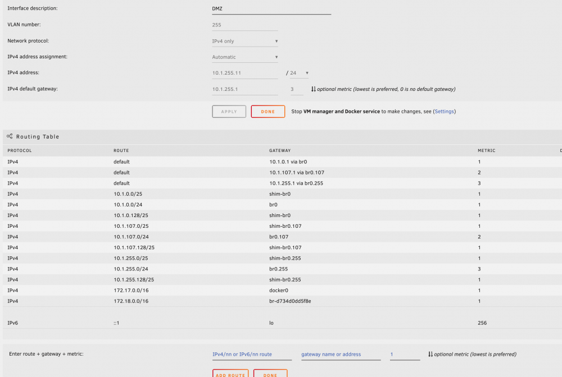Image resolution: width=562 pixels, height=377 pixels.
Task: Click the ADD ROUTE button
Action: pyautogui.click(x=230, y=374)
